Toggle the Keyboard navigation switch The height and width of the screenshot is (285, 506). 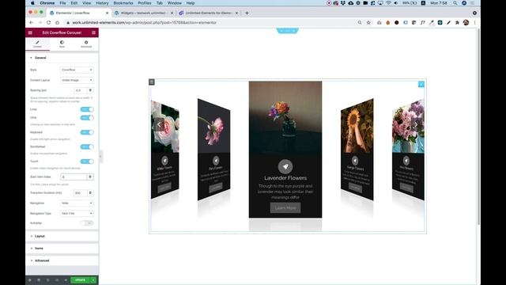pos(87,132)
